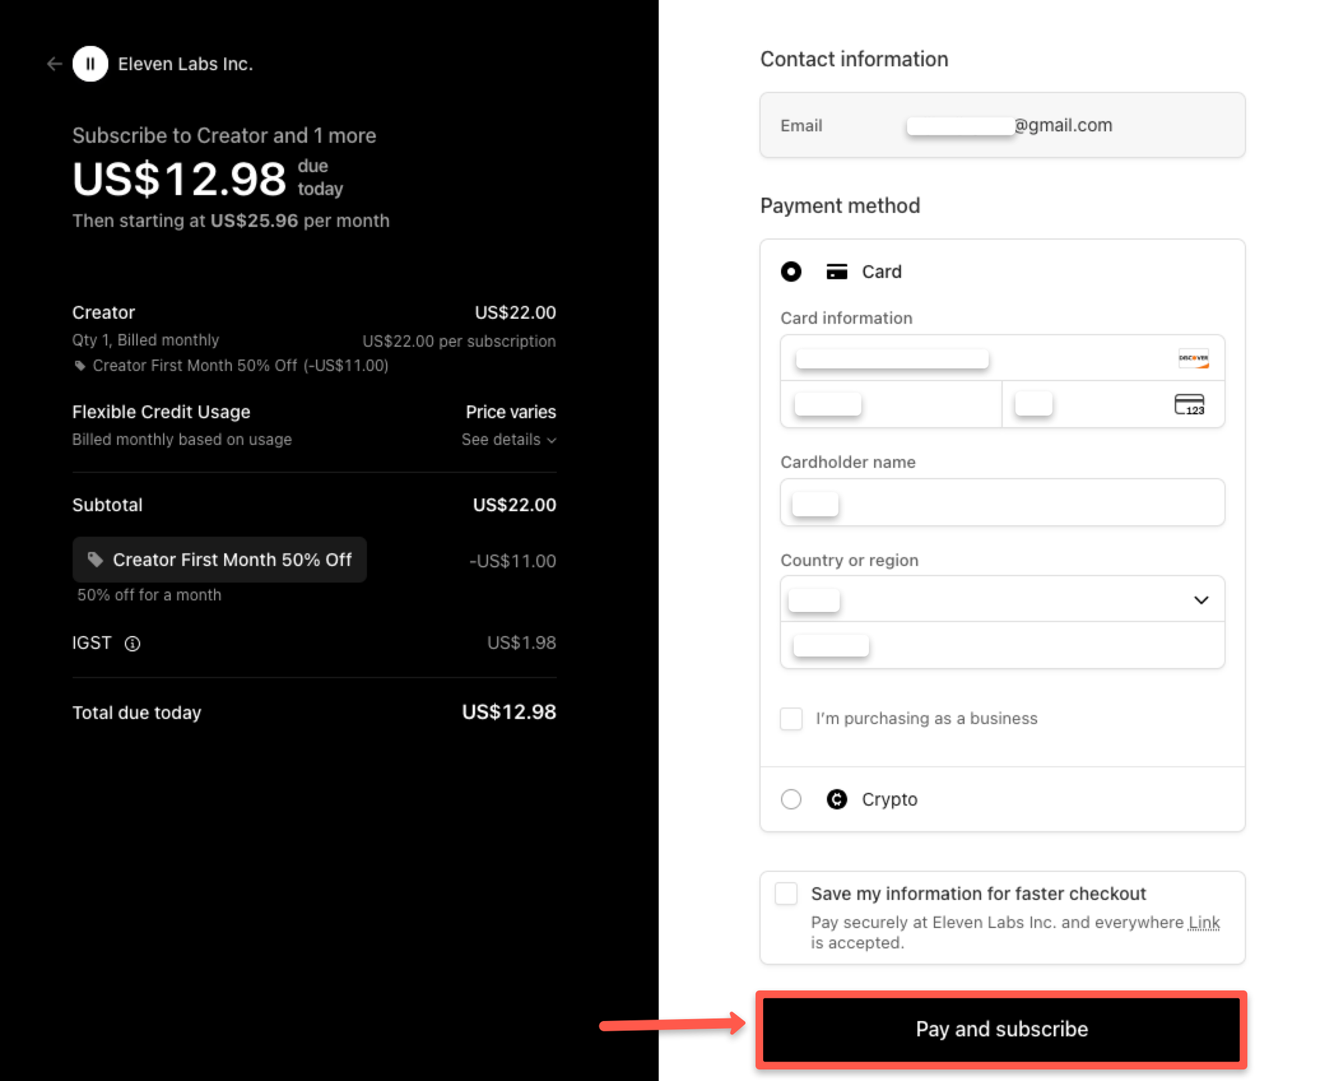Select the Crypto payment radio button
Screen dimensions: 1334x1081
click(791, 799)
